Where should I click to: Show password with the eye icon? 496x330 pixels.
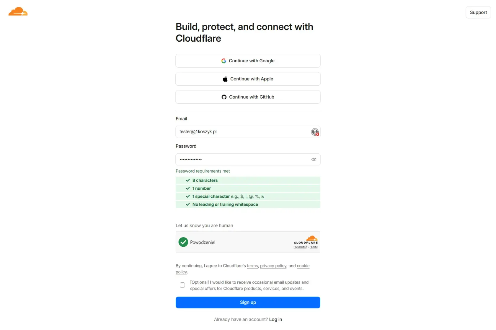pyautogui.click(x=314, y=160)
